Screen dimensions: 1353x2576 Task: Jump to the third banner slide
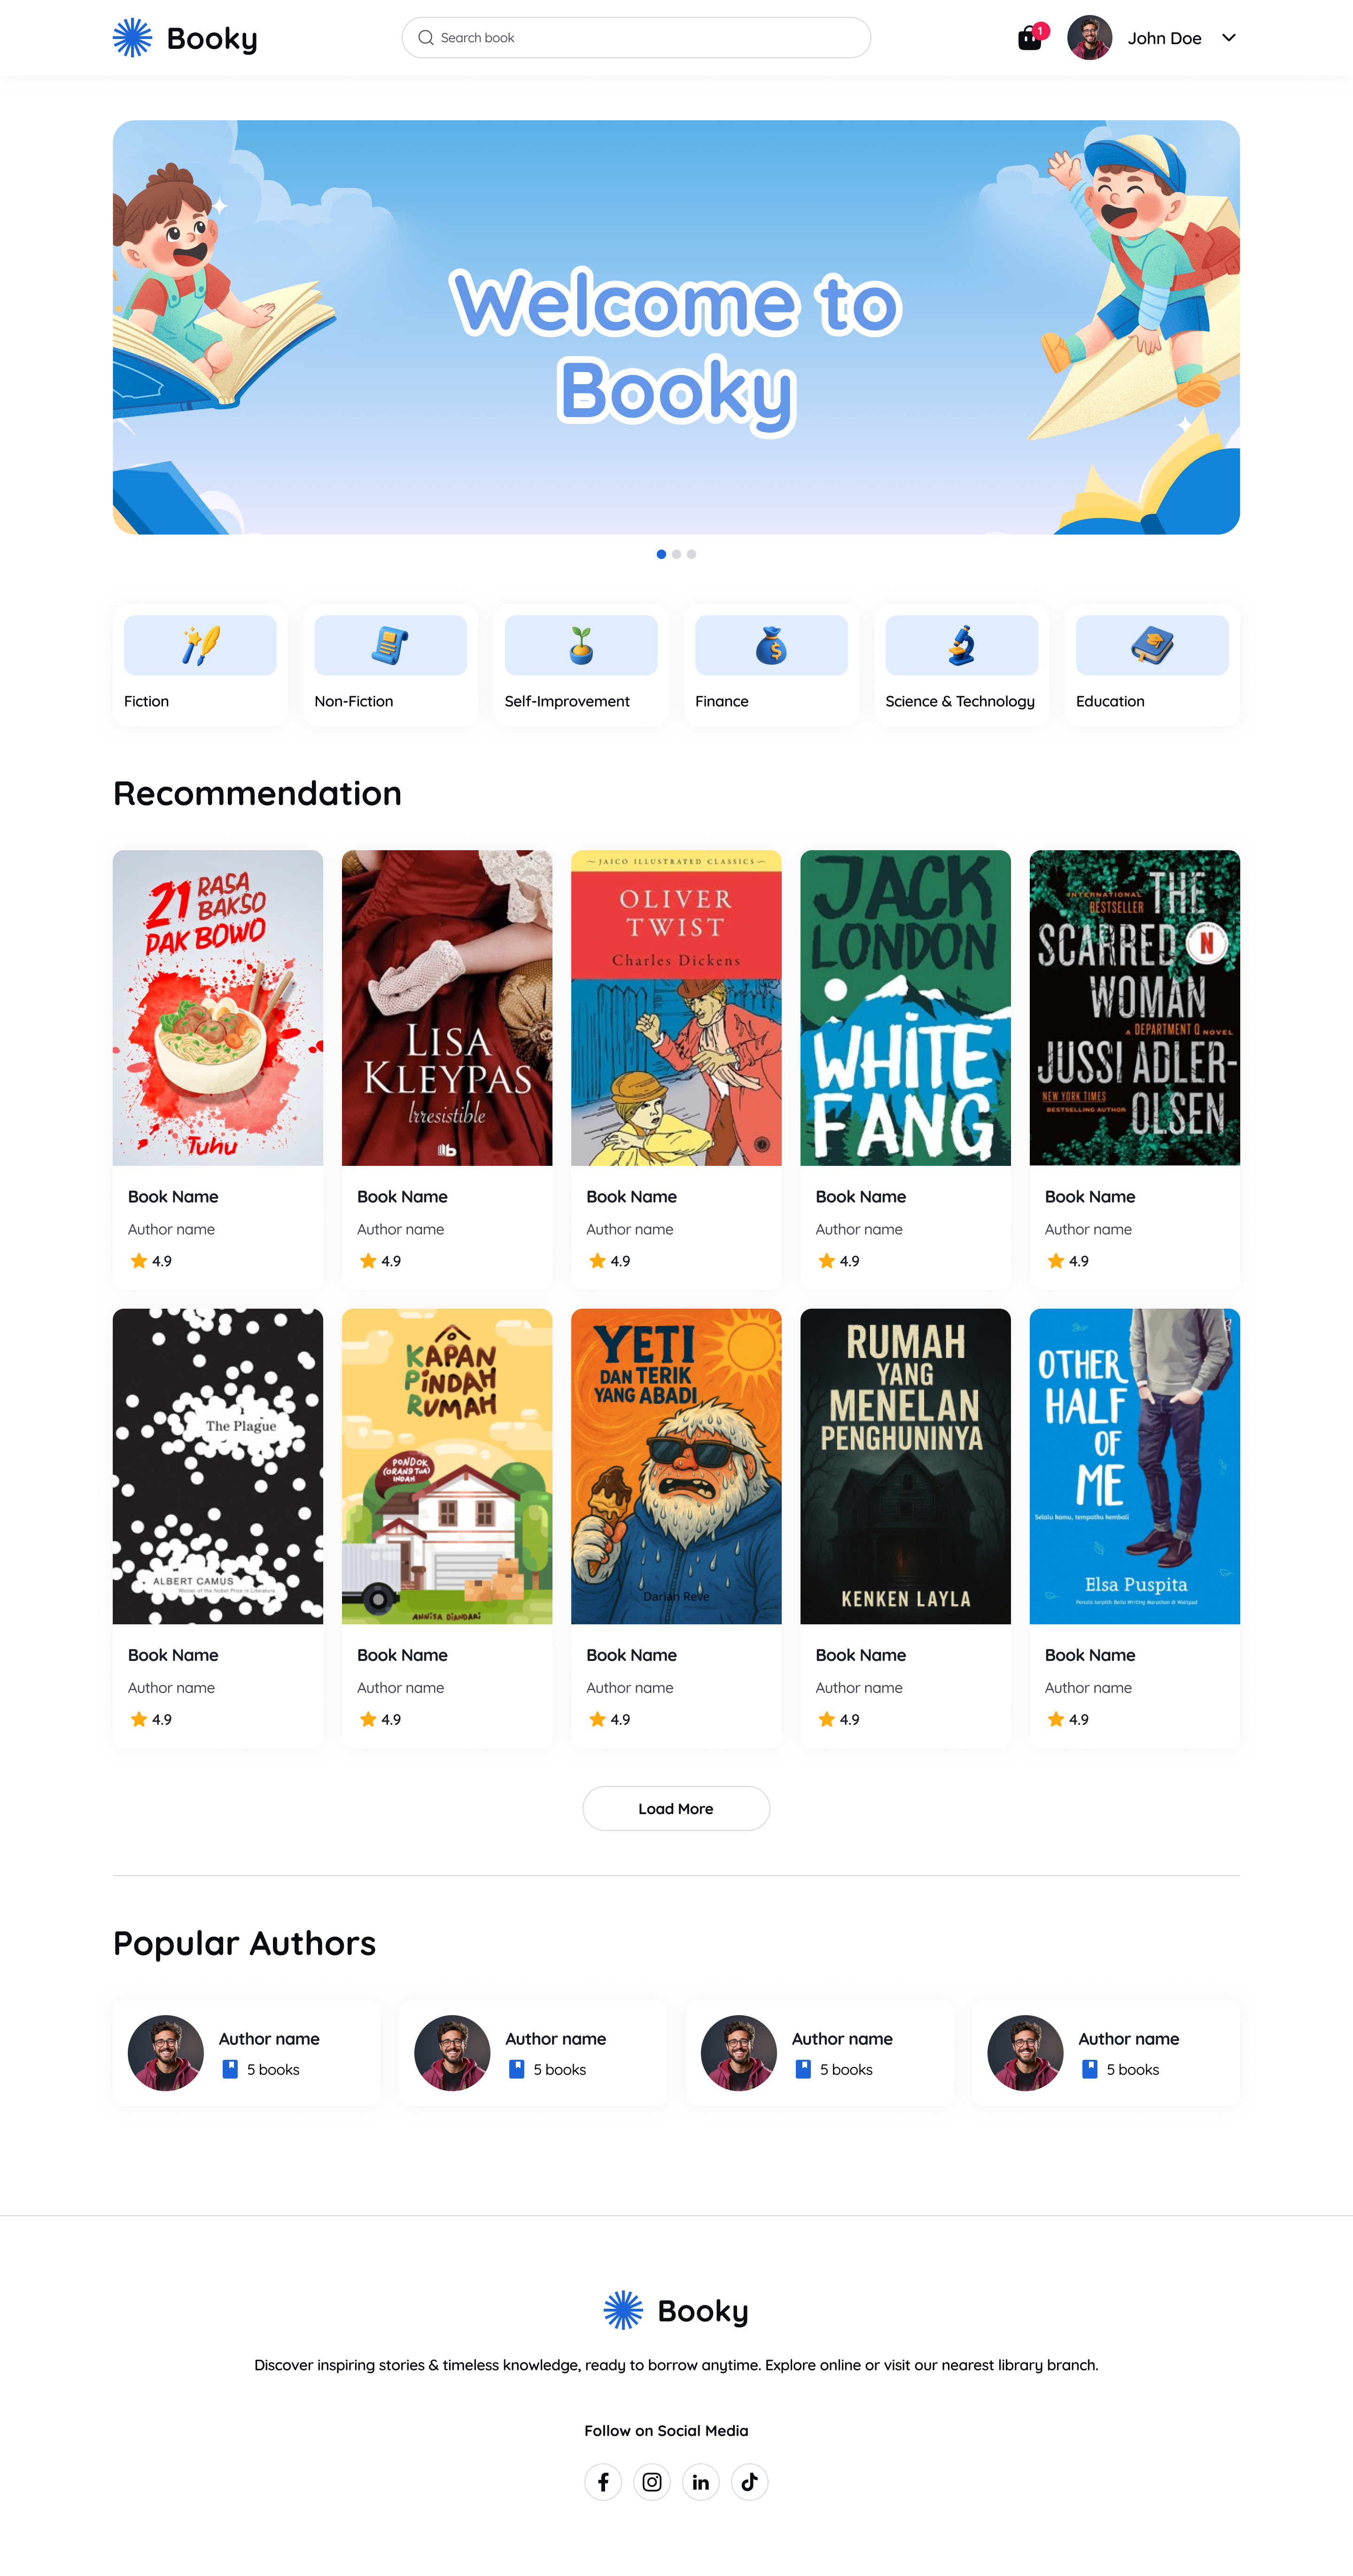[691, 553]
